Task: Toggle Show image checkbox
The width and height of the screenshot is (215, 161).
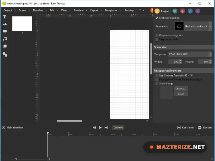Action: click(157, 84)
